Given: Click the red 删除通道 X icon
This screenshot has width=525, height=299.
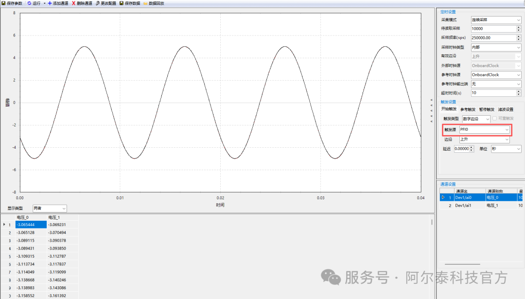Looking at the screenshot, I should pyautogui.click(x=73, y=3).
